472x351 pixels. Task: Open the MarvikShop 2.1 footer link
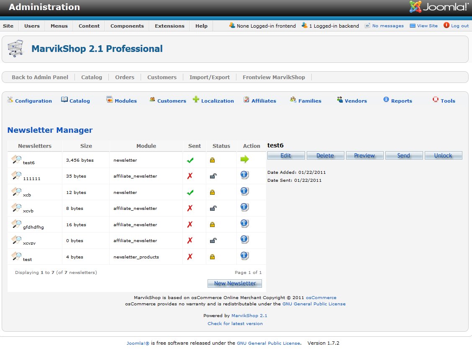[249, 316]
